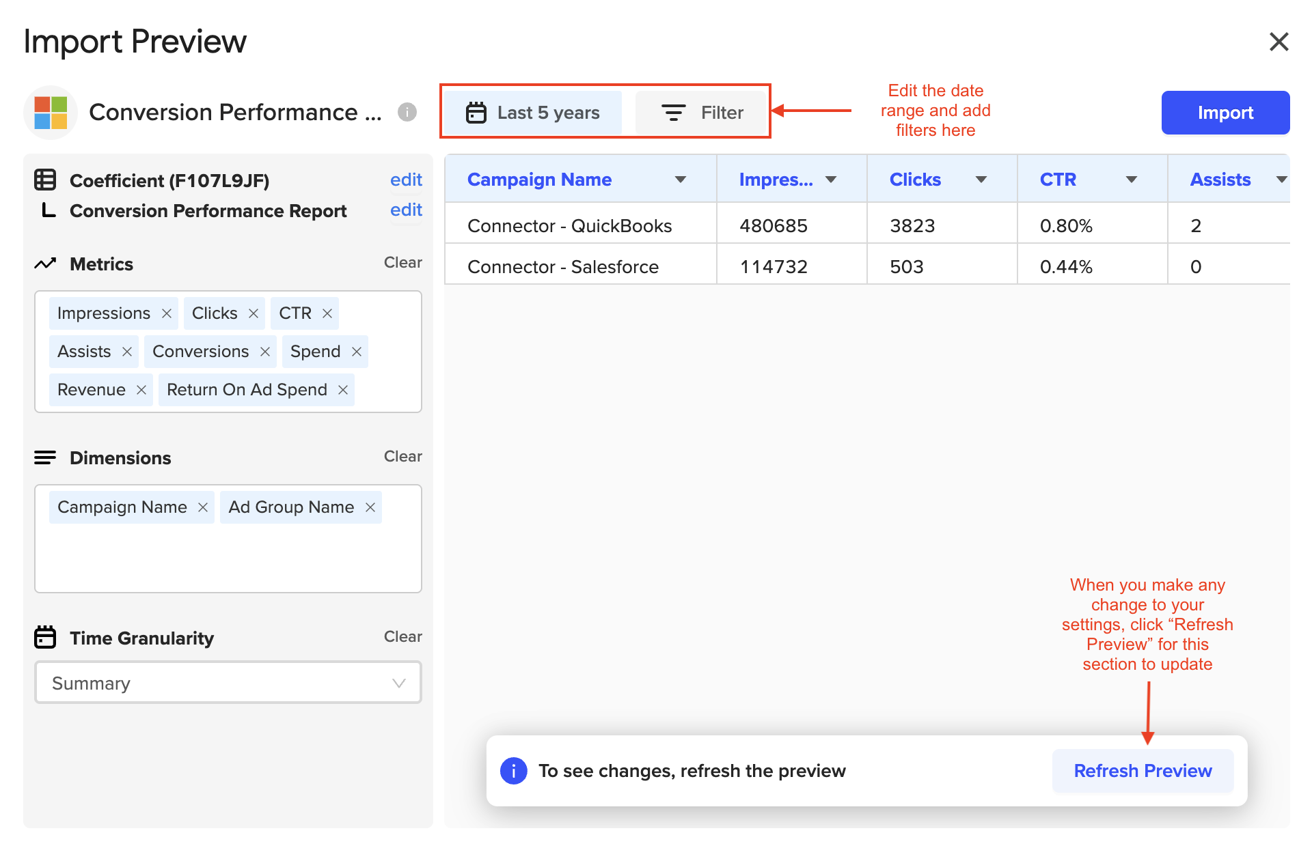
Task: Remove the Spend metric chip
Action: [357, 352]
